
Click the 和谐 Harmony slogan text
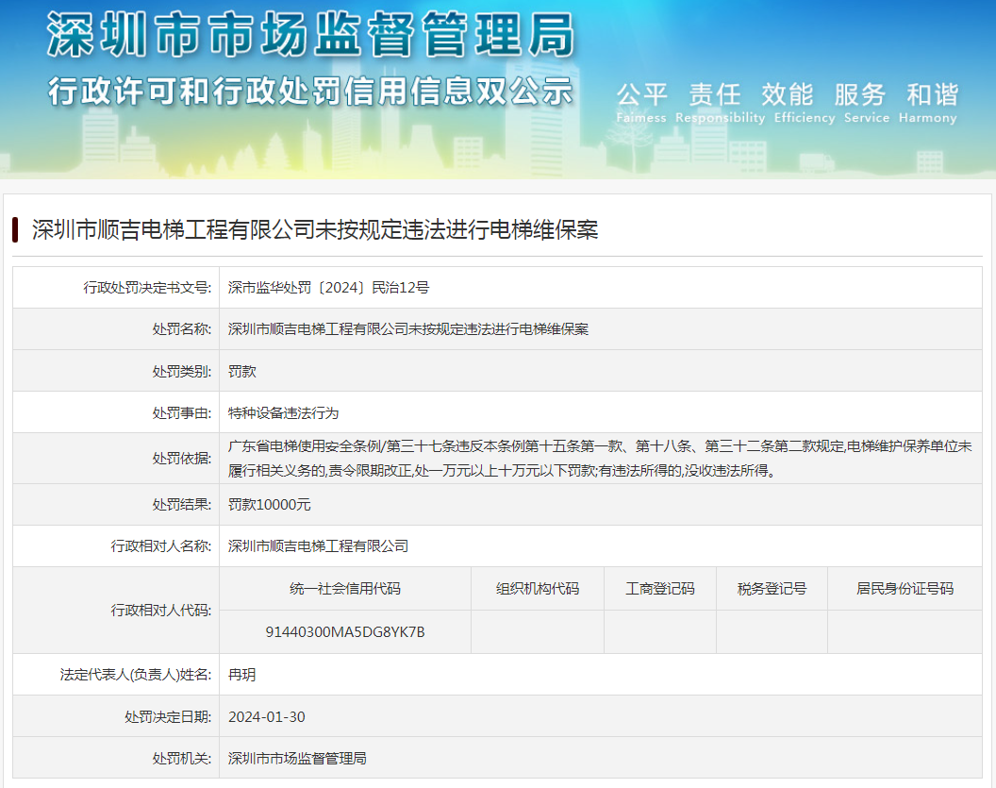click(928, 103)
